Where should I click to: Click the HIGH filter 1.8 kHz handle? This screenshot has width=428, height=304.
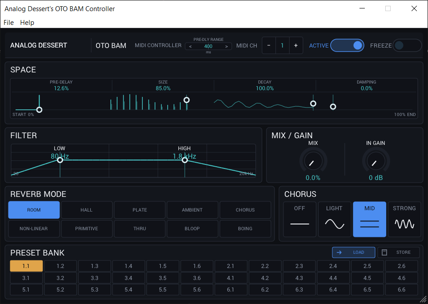pos(185,160)
